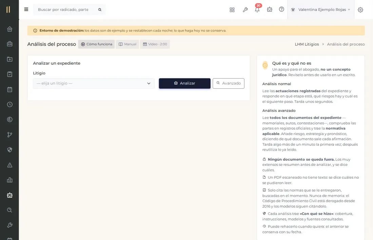373x240 pixels.
Task: Click the Avanzado button
Action: [228, 83]
